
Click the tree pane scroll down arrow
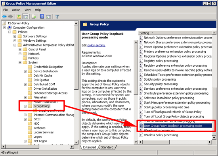(76, 142)
